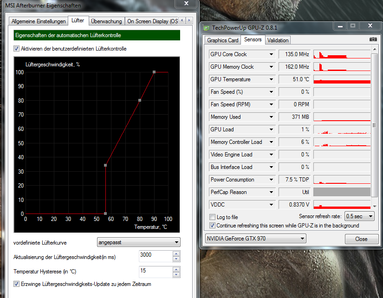Close the MSI Afterburner Eigenschaften window

pyautogui.click(x=186, y=3)
